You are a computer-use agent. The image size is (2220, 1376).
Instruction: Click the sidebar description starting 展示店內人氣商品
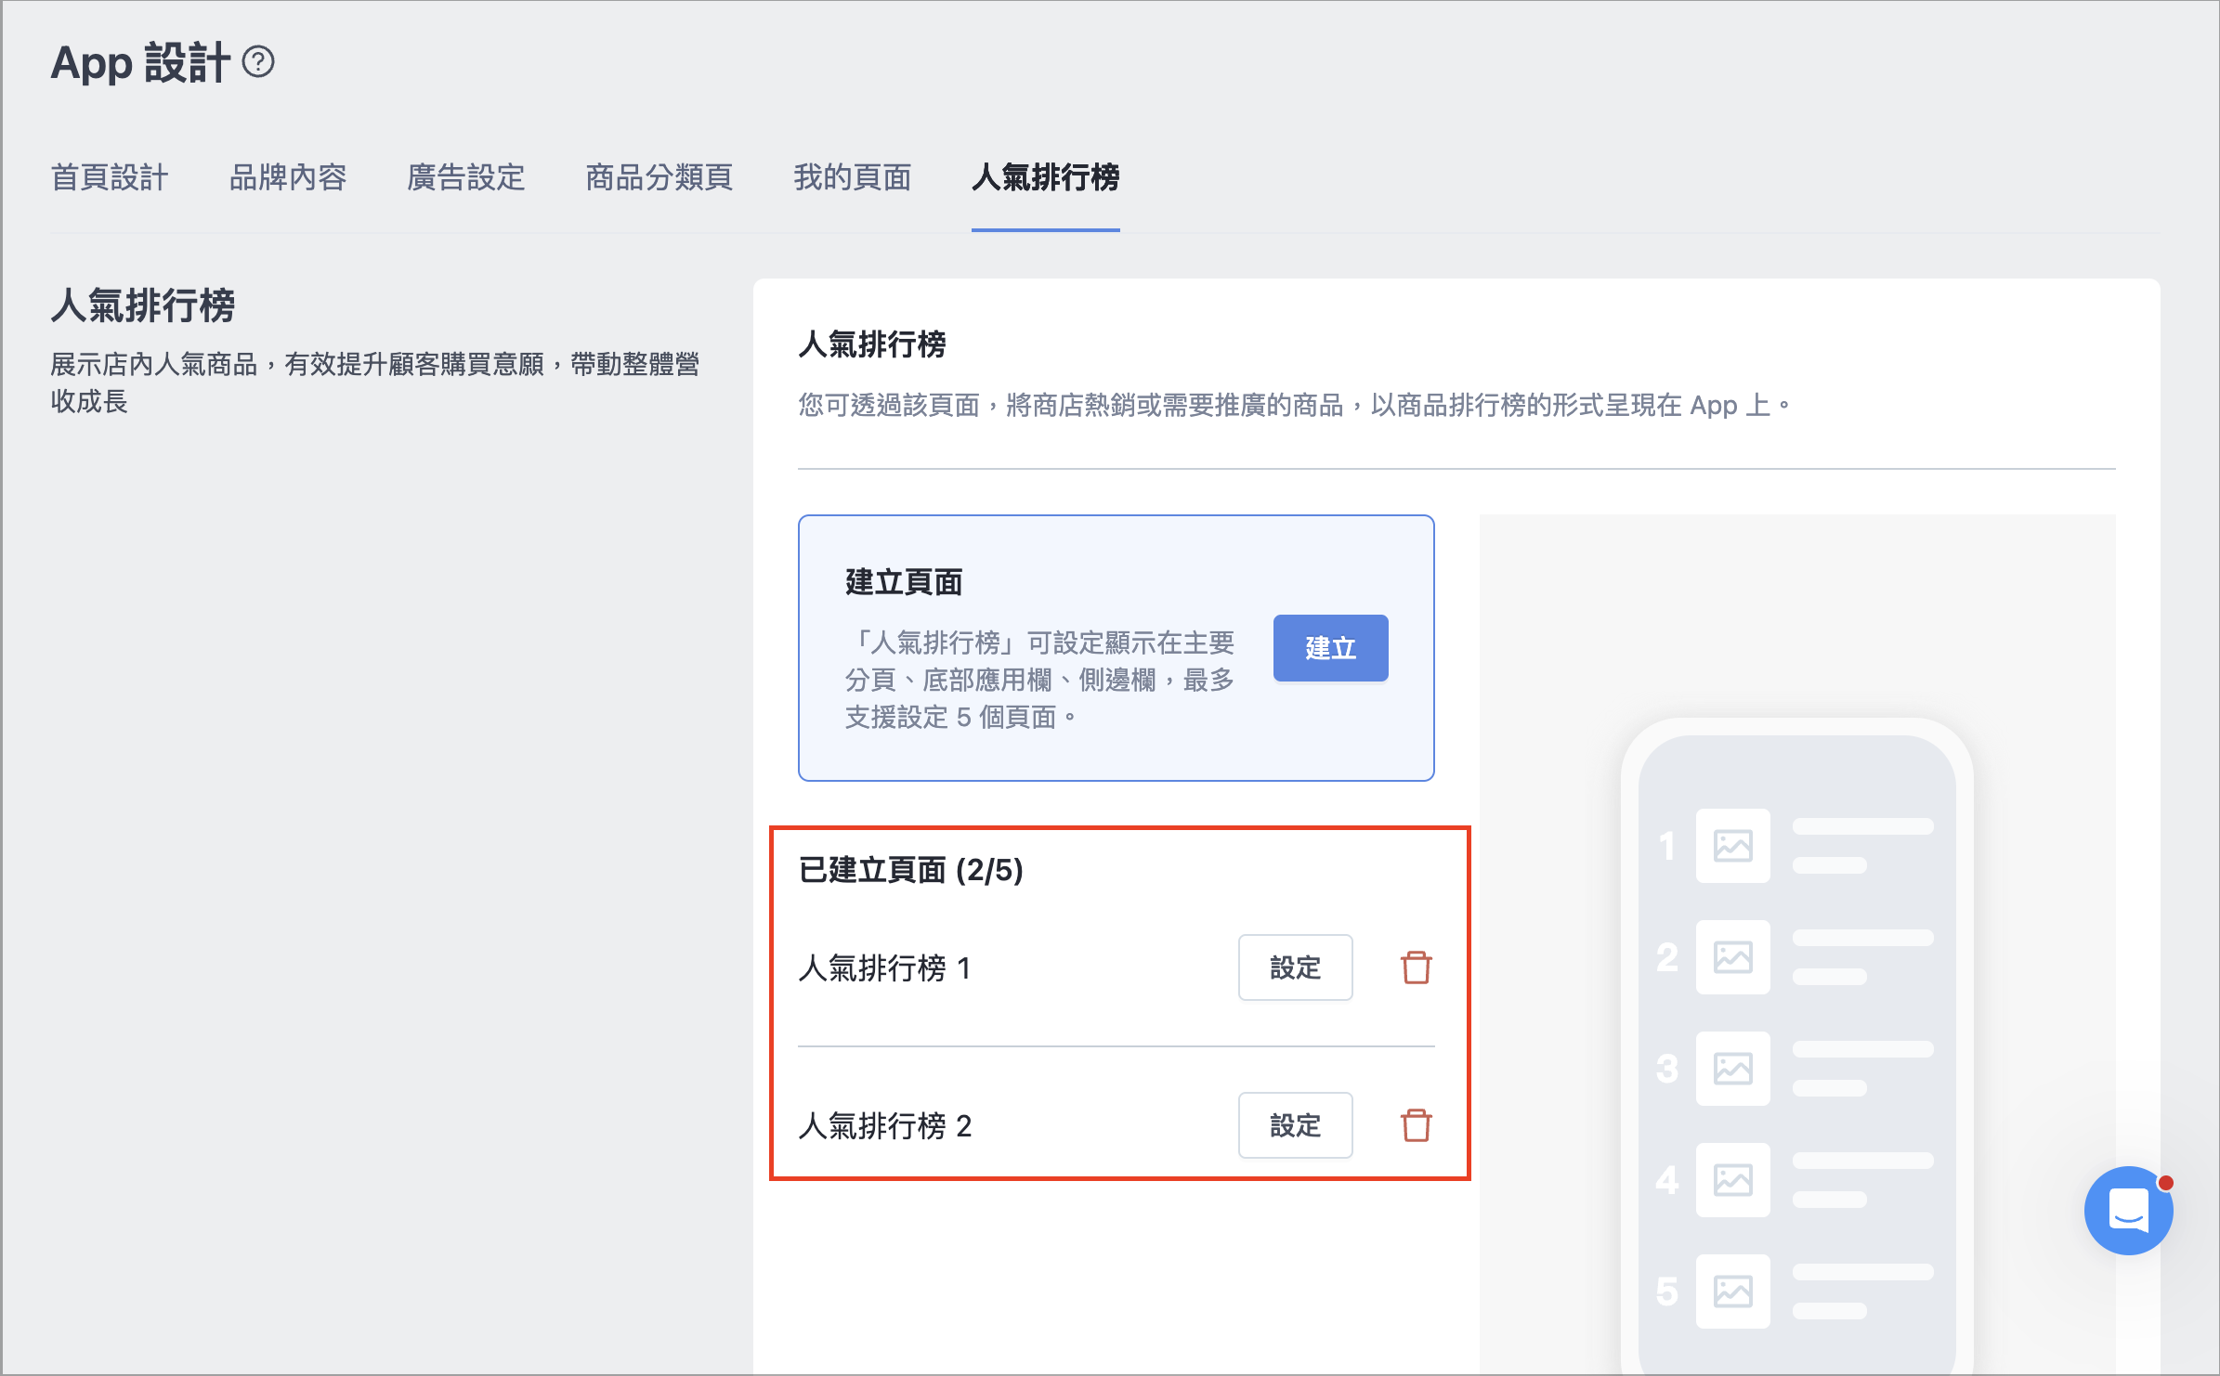(375, 383)
